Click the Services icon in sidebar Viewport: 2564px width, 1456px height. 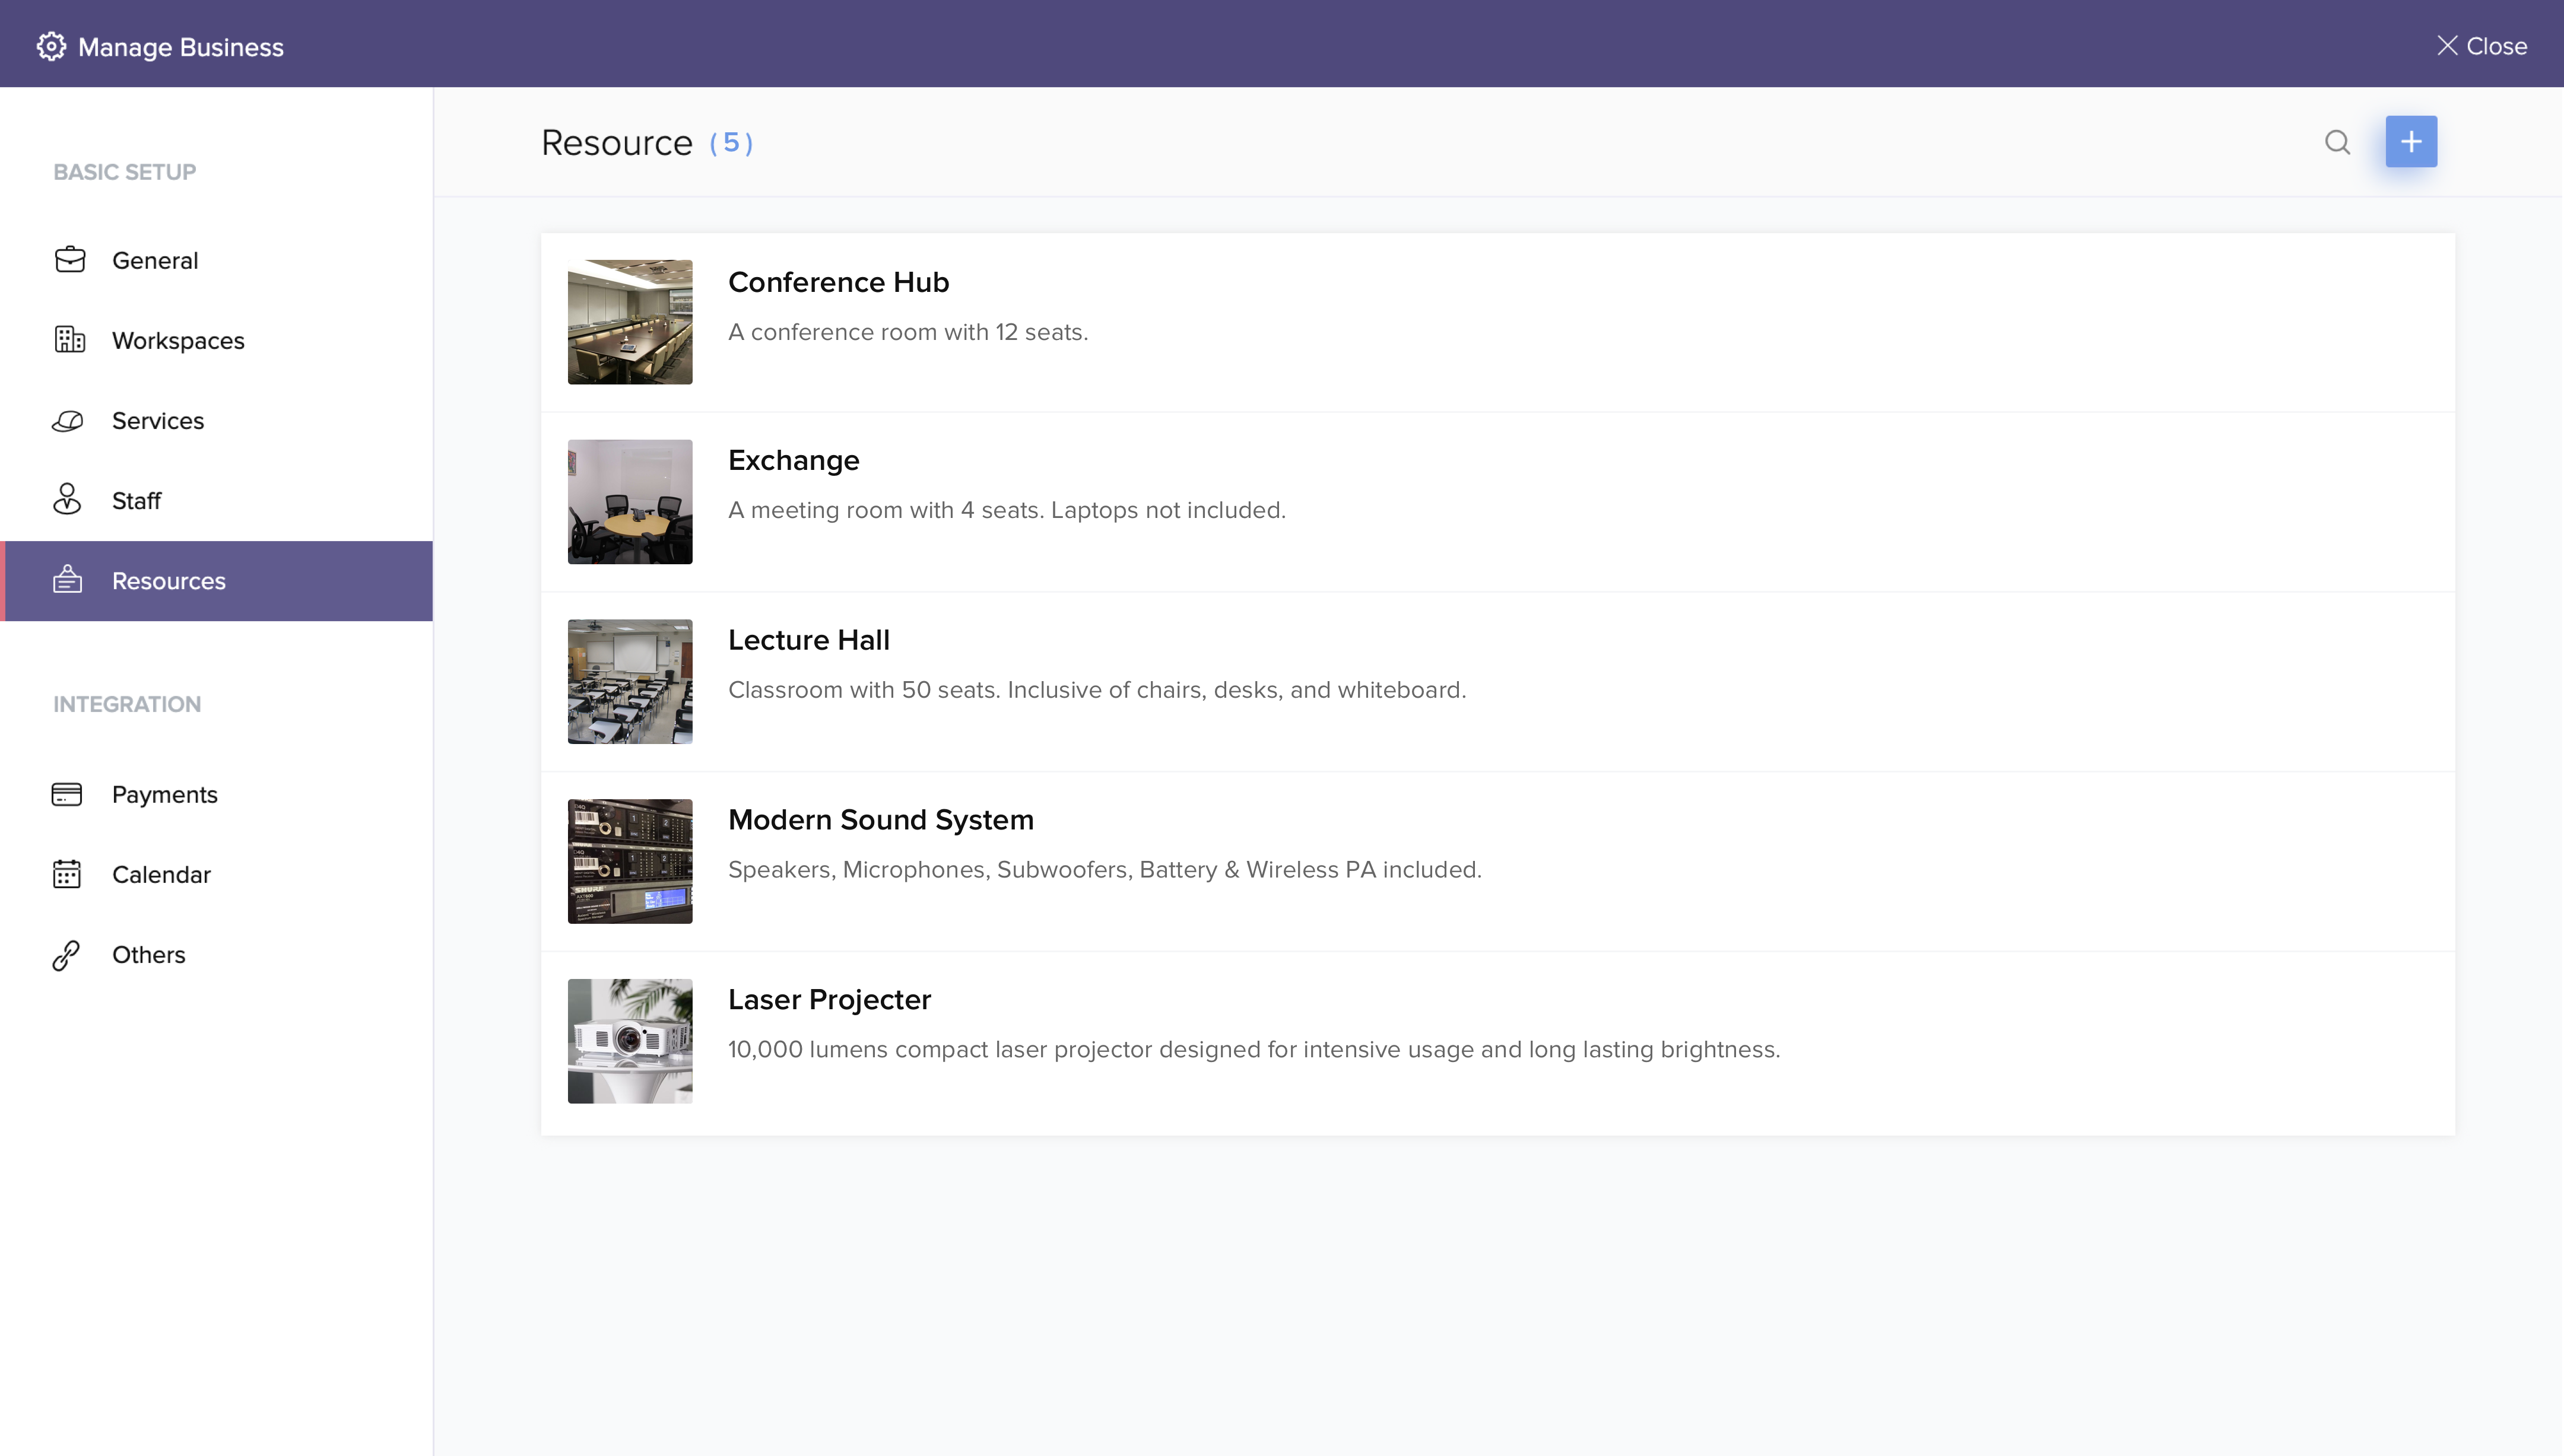[68, 421]
